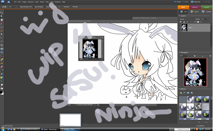Enable Zoom All Windows checkbox

click(x=45, y=7)
